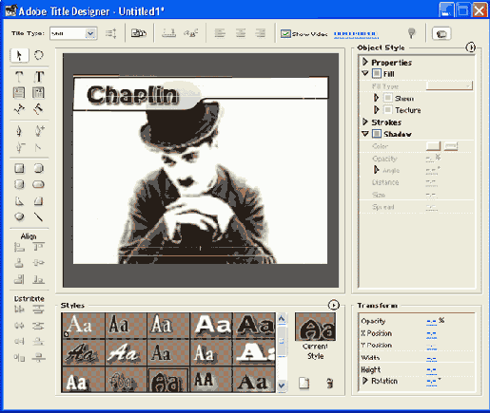Click the Templates toolbar icon
The image size is (490, 413).
(x=139, y=33)
